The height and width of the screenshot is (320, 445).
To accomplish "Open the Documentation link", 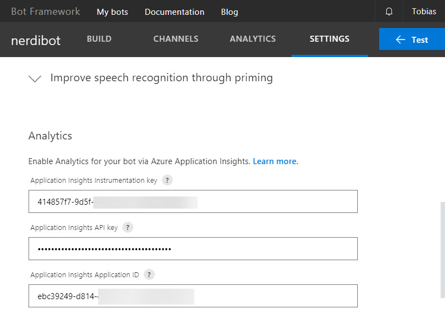I will 174,12.
